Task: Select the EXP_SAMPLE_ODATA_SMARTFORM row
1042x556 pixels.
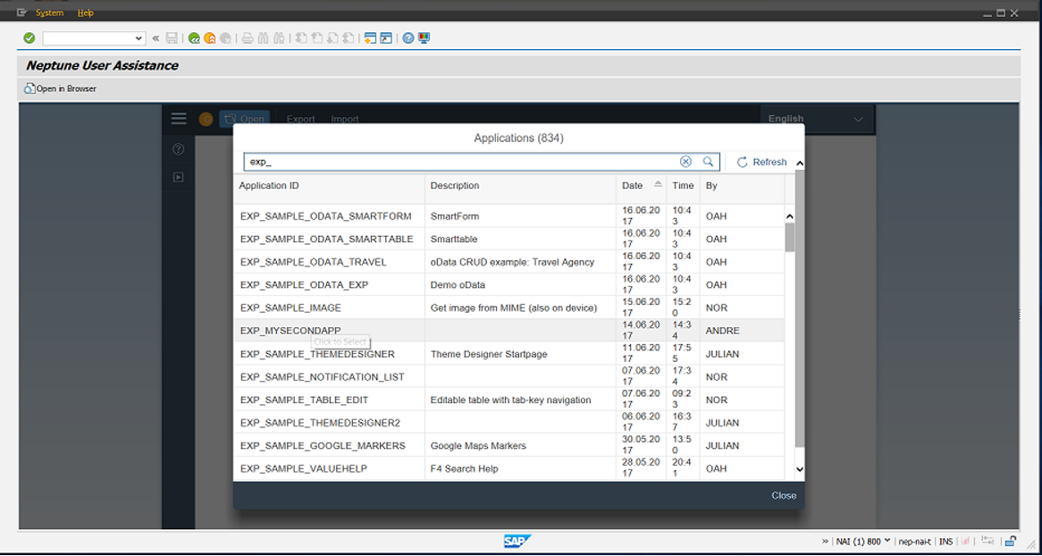Action: click(x=509, y=216)
